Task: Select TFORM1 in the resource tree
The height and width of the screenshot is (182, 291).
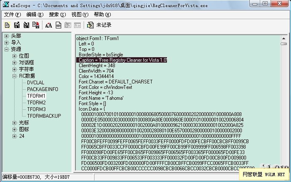Action: coord(36,96)
